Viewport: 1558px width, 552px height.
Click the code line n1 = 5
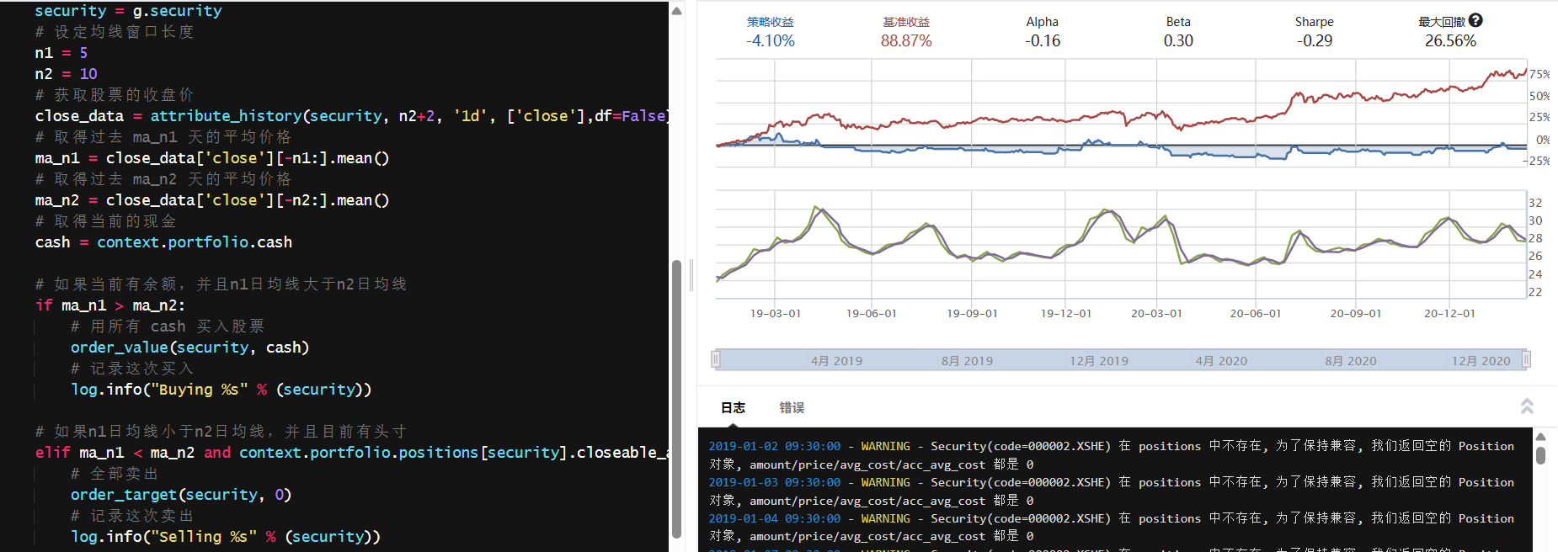(x=61, y=53)
